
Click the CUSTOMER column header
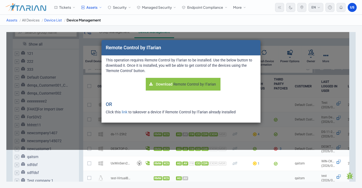[x=303, y=86]
